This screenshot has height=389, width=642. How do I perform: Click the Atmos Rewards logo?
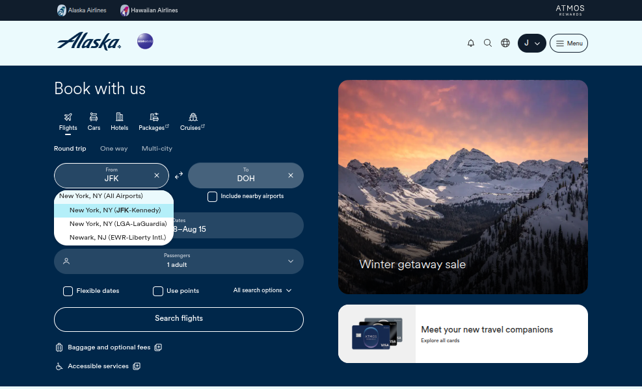pos(570,10)
